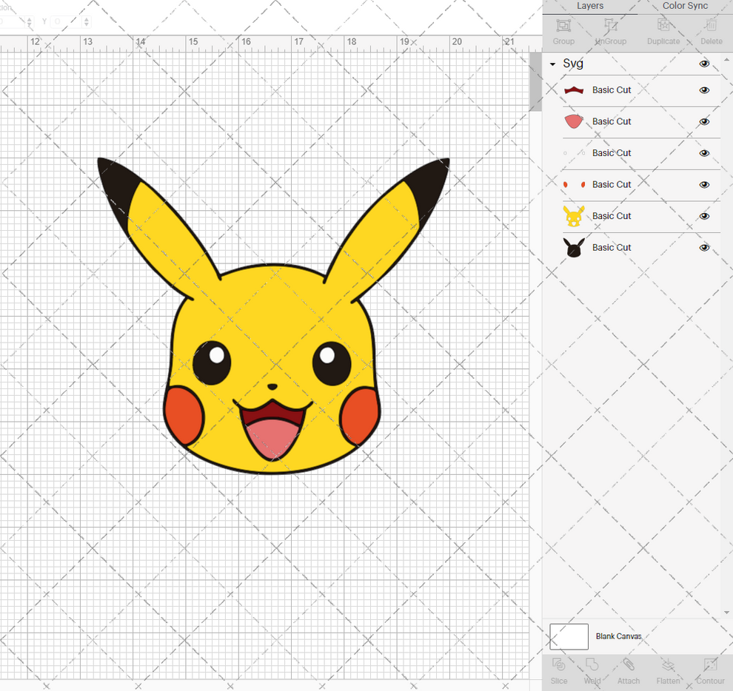Toggle visibility of the Svg group
The width and height of the screenshot is (733, 691).
pos(704,64)
